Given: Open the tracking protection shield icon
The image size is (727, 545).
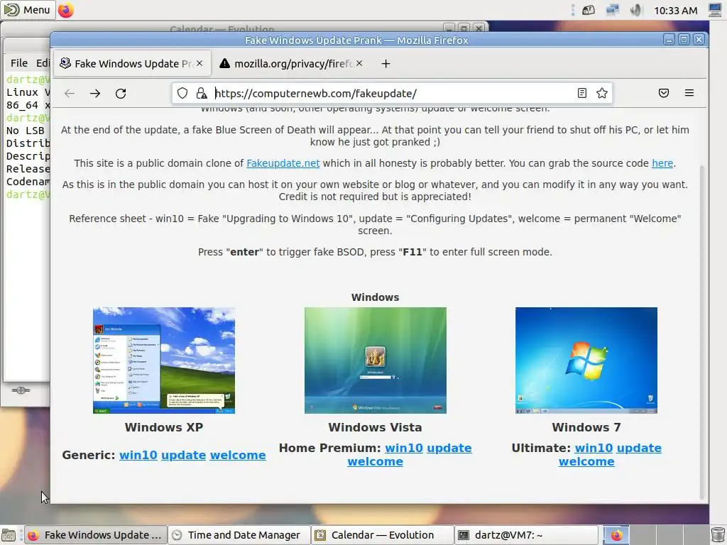Looking at the screenshot, I should (x=182, y=94).
